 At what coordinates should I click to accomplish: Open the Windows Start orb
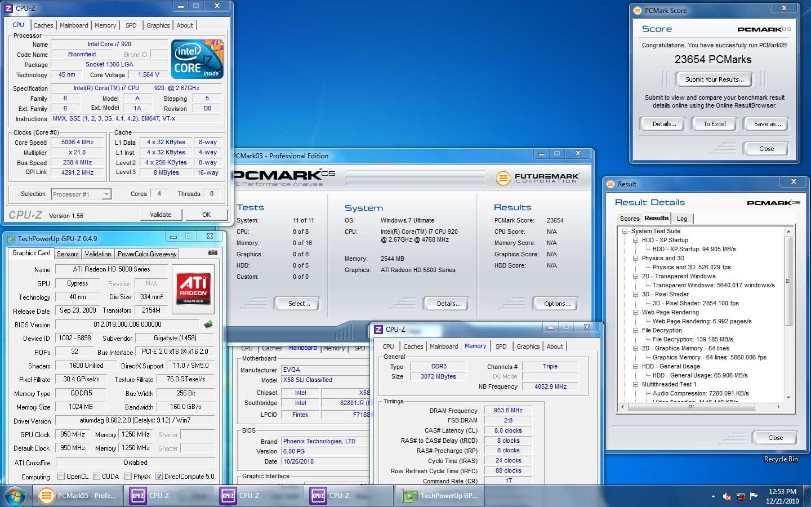15,496
